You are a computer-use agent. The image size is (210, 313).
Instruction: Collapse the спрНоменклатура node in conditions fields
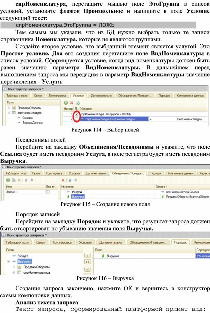click(9, 113)
